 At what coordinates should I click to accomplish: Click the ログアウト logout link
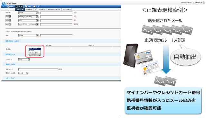click(x=199, y=3)
